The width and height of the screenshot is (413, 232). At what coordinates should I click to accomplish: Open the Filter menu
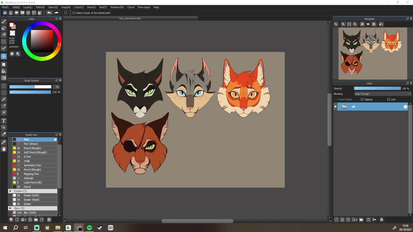pos(40,7)
